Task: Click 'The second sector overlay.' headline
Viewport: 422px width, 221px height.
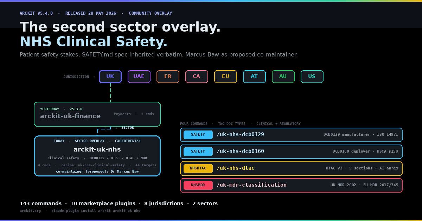Action: [x=120, y=27]
